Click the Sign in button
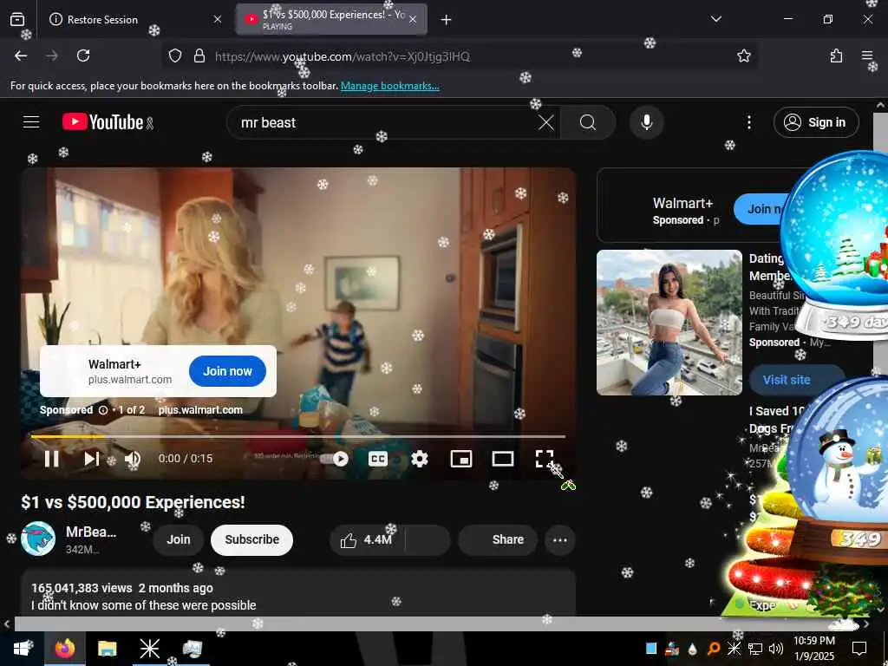 (x=816, y=122)
